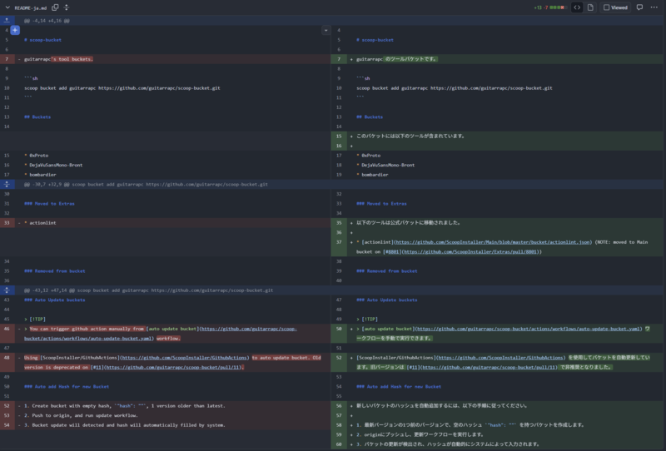Screen dimensions: 666x451
Task: Open ScoopInstaller/GithubActions link on added line 52
Action: [500, 358]
